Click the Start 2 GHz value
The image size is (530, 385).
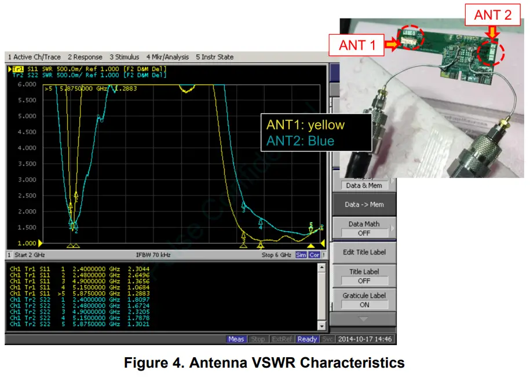[30, 255]
